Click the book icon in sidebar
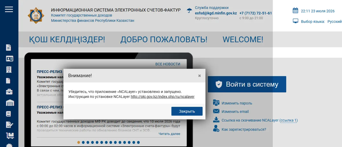The image size is (342, 147). coord(9,114)
